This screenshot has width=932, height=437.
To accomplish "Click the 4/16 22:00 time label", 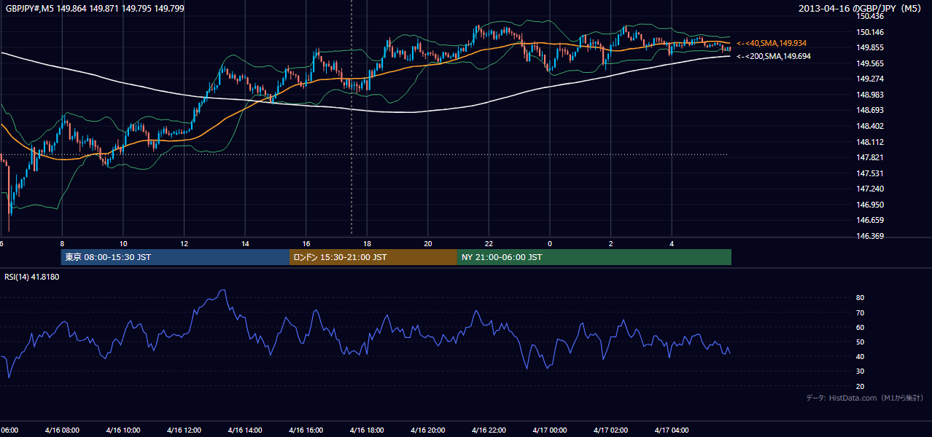I will (x=489, y=430).
